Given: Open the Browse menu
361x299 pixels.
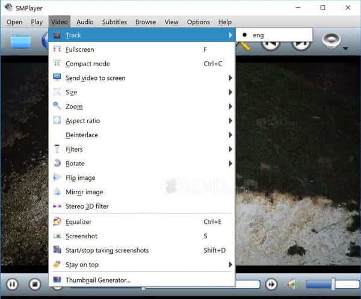Looking at the screenshot, I should [x=146, y=22].
